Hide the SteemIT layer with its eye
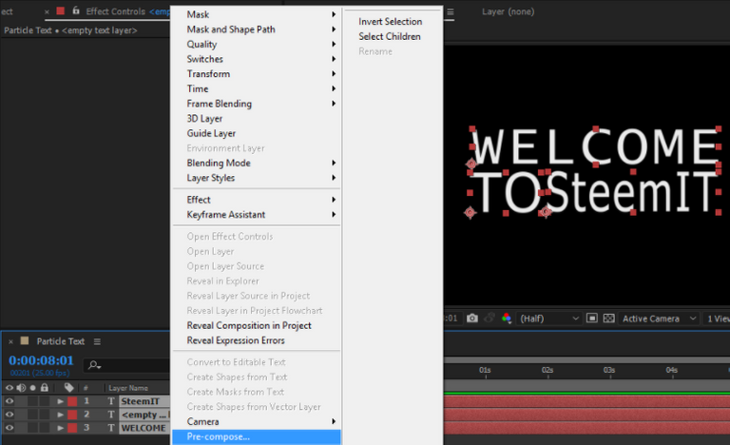Screen dimensions: 730x445 [x=10, y=401]
